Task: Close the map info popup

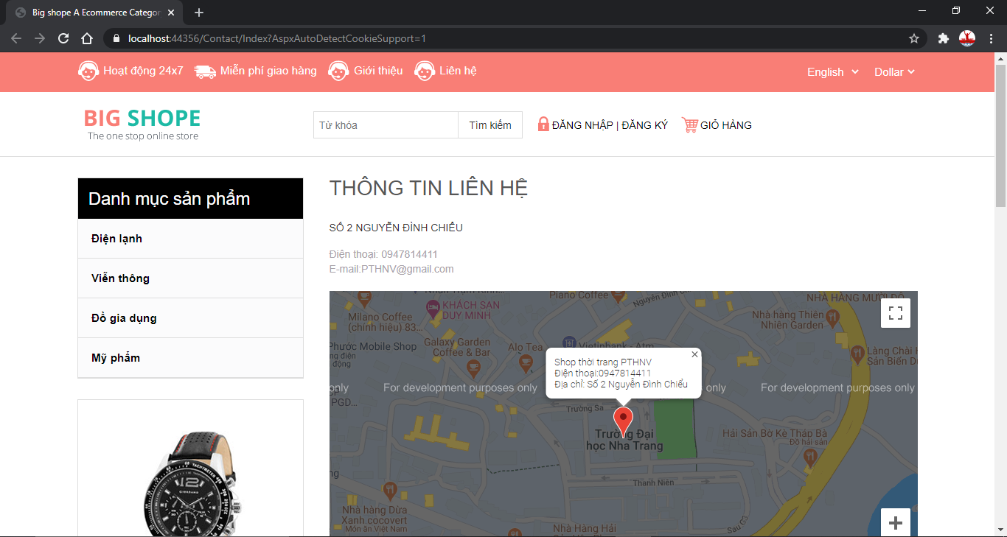Action: click(x=694, y=354)
